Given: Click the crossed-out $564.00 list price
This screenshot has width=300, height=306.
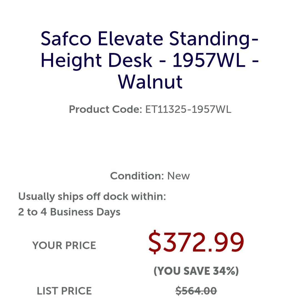Looking at the screenshot, I should pos(196,291).
